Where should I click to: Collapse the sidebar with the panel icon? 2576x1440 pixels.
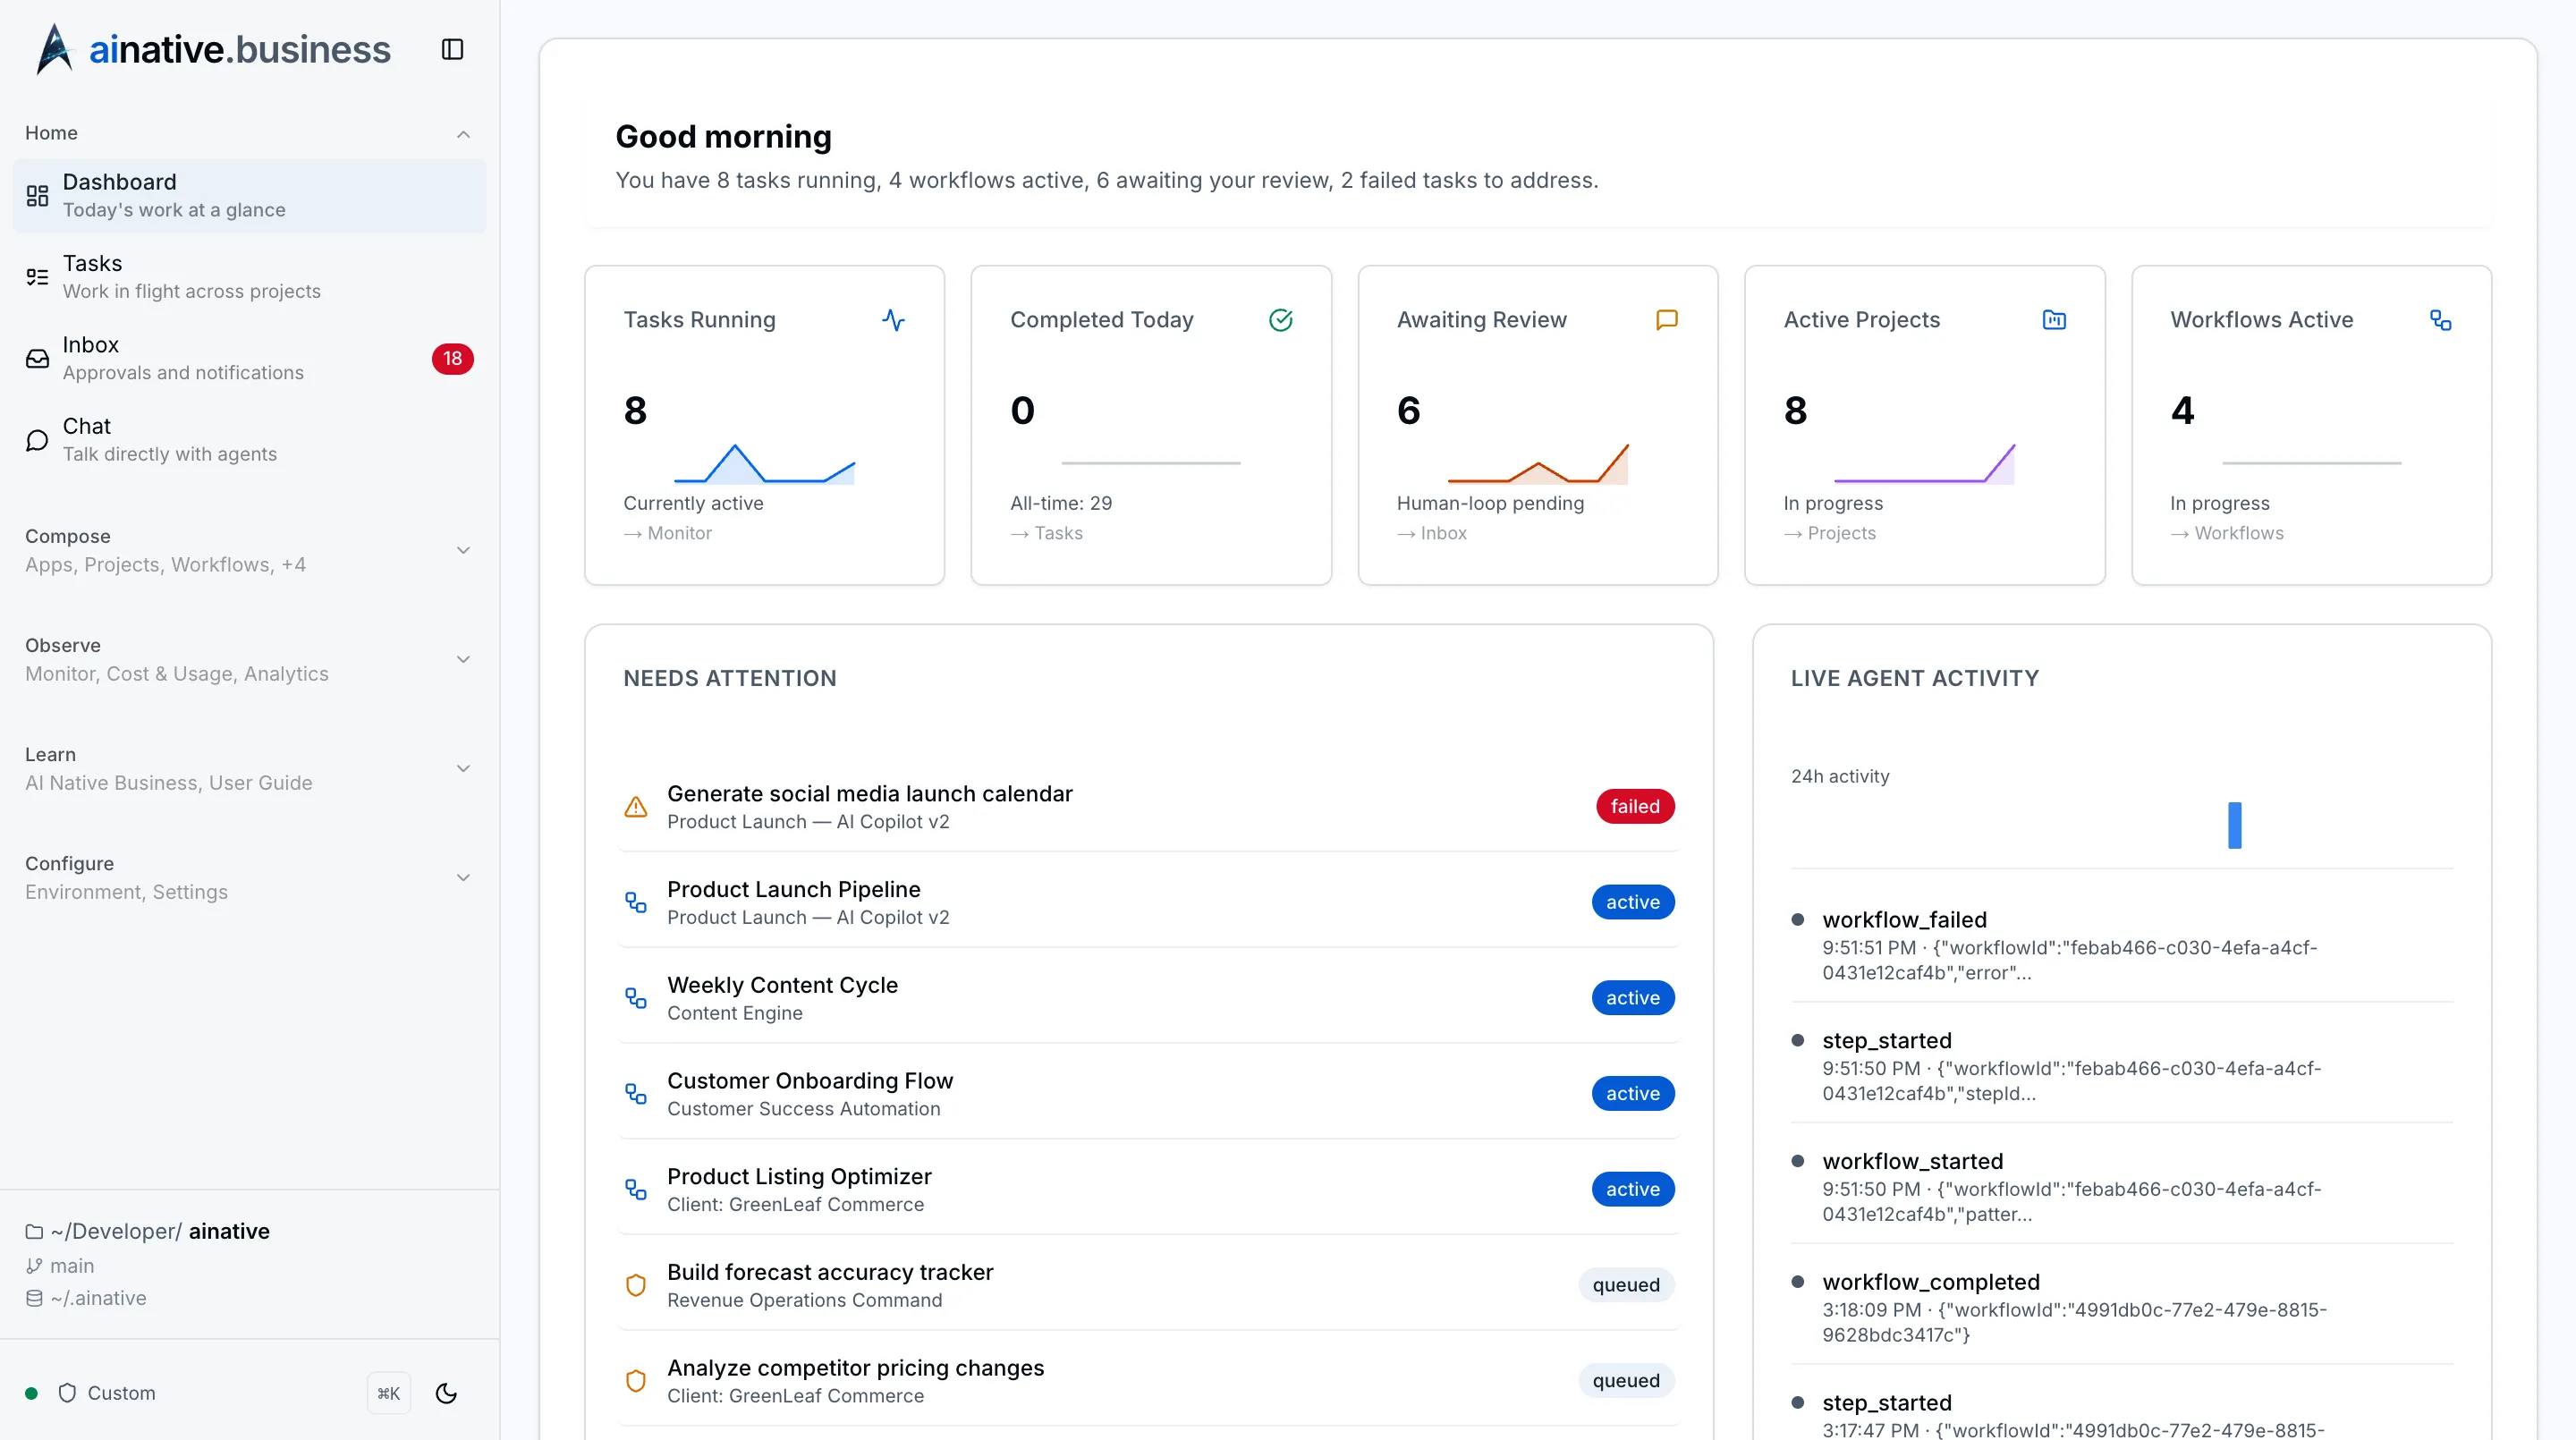tap(452, 49)
